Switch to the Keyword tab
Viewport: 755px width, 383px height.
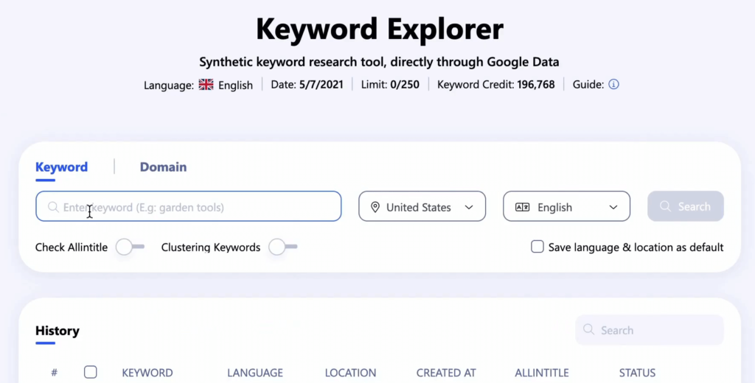click(x=62, y=167)
